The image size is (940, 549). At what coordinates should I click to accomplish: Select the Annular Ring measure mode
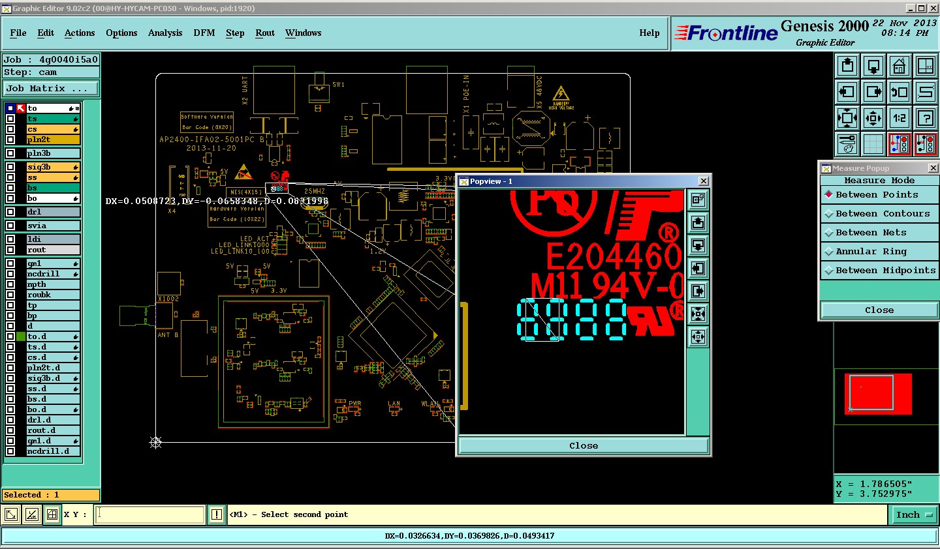pos(879,252)
